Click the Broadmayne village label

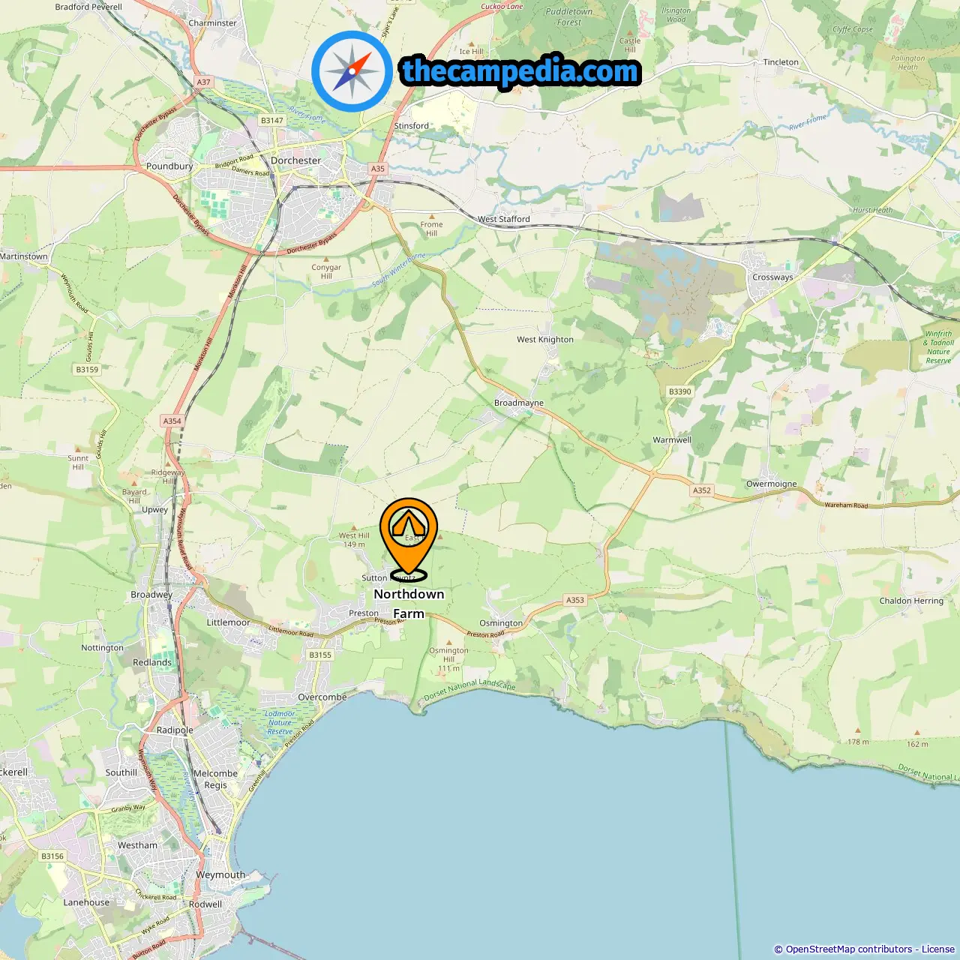point(519,403)
